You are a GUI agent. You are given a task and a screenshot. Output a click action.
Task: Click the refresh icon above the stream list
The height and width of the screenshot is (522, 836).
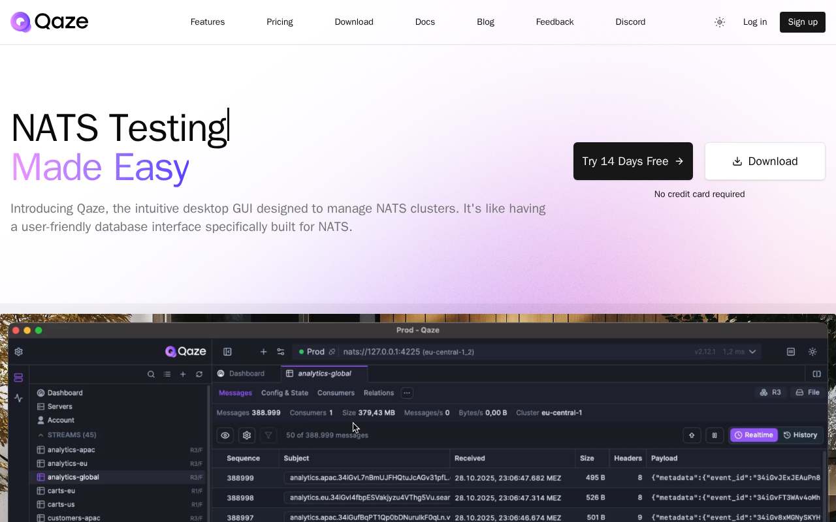pos(199,375)
